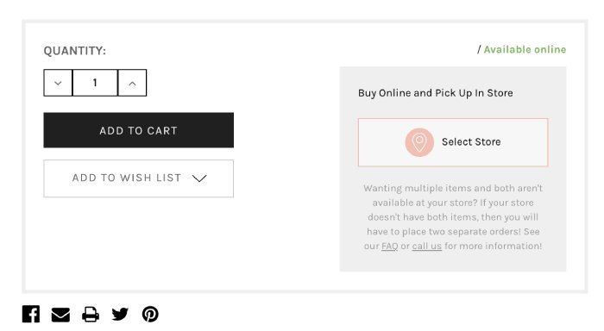
Task: Click Available online status text
Action: tap(525, 50)
